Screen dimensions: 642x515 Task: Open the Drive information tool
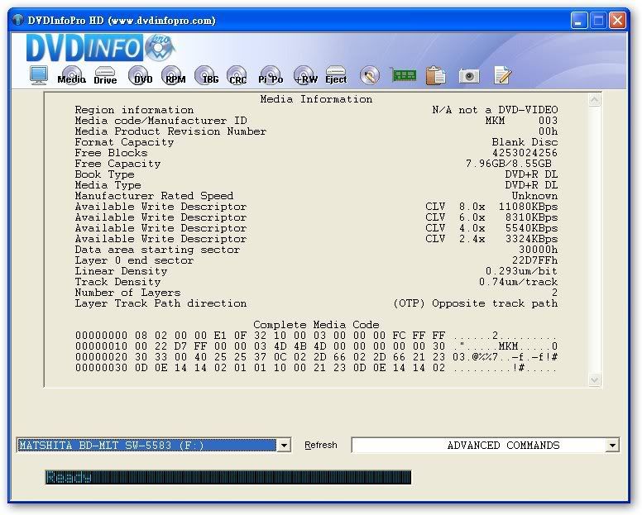(x=105, y=76)
